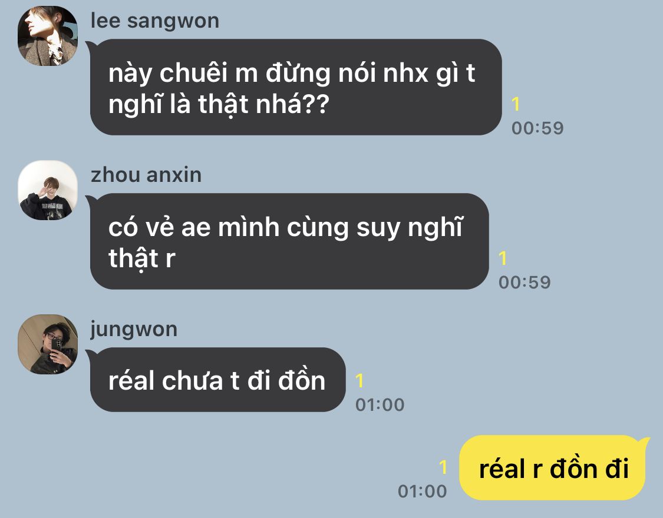Click "thật nhá??" text in first message
The width and height of the screenshot is (663, 518).
pos(263,104)
